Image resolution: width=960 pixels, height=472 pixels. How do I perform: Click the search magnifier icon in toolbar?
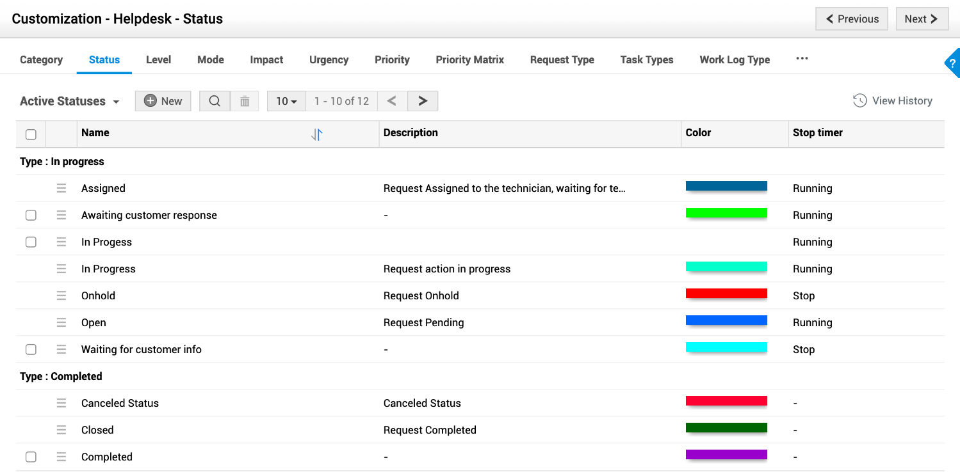tap(215, 101)
